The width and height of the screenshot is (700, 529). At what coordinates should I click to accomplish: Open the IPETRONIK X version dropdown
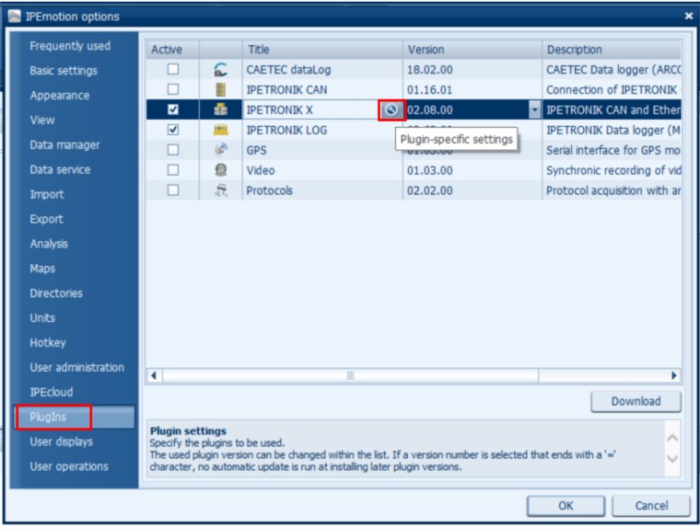click(534, 109)
